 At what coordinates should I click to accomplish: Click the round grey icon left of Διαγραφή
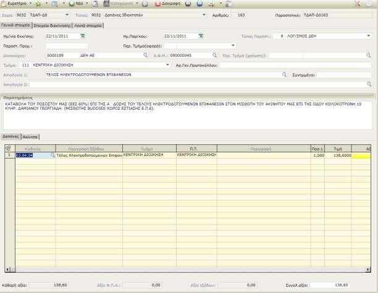(145, 4)
